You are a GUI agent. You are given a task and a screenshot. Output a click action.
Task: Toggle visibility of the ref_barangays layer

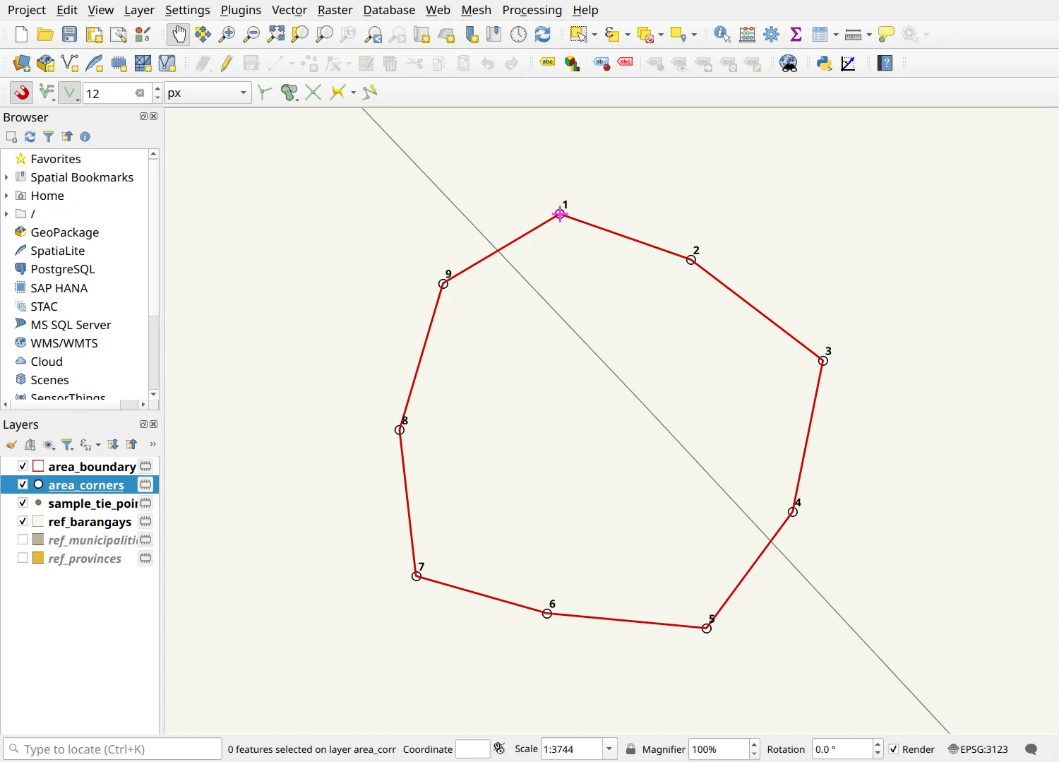pyautogui.click(x=23, y=521)
